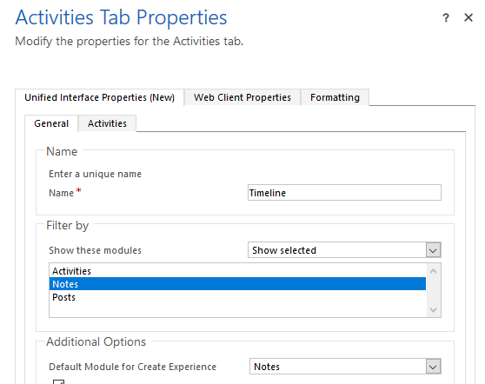Toggle the checkbox under Additional Options

pyautogui.click(x=58, y=382)
